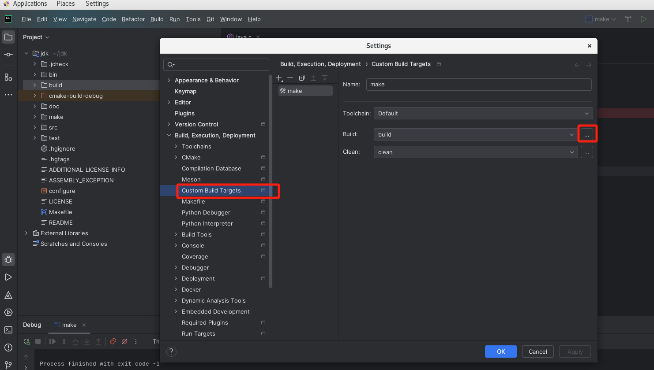Focus the Settings search field

pos(216,65)
